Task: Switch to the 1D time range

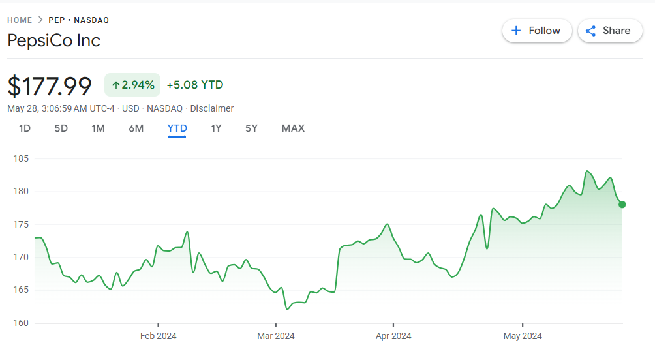Action: tap(24, 128)
